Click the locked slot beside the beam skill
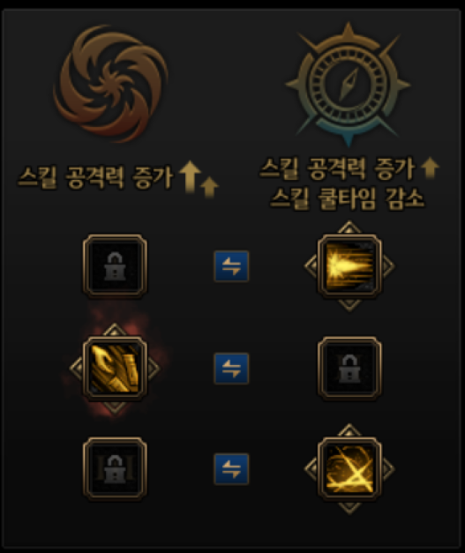This screenshot has width=465, height=553. (x=115, y=266)
